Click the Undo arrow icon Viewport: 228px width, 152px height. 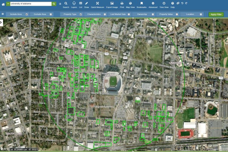(182, 3)
